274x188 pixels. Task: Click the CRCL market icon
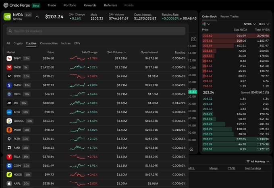click(x=9, y=94)
